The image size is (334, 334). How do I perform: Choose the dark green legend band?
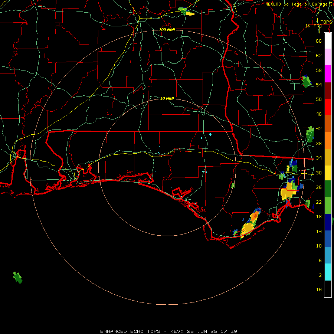(328, 189)
